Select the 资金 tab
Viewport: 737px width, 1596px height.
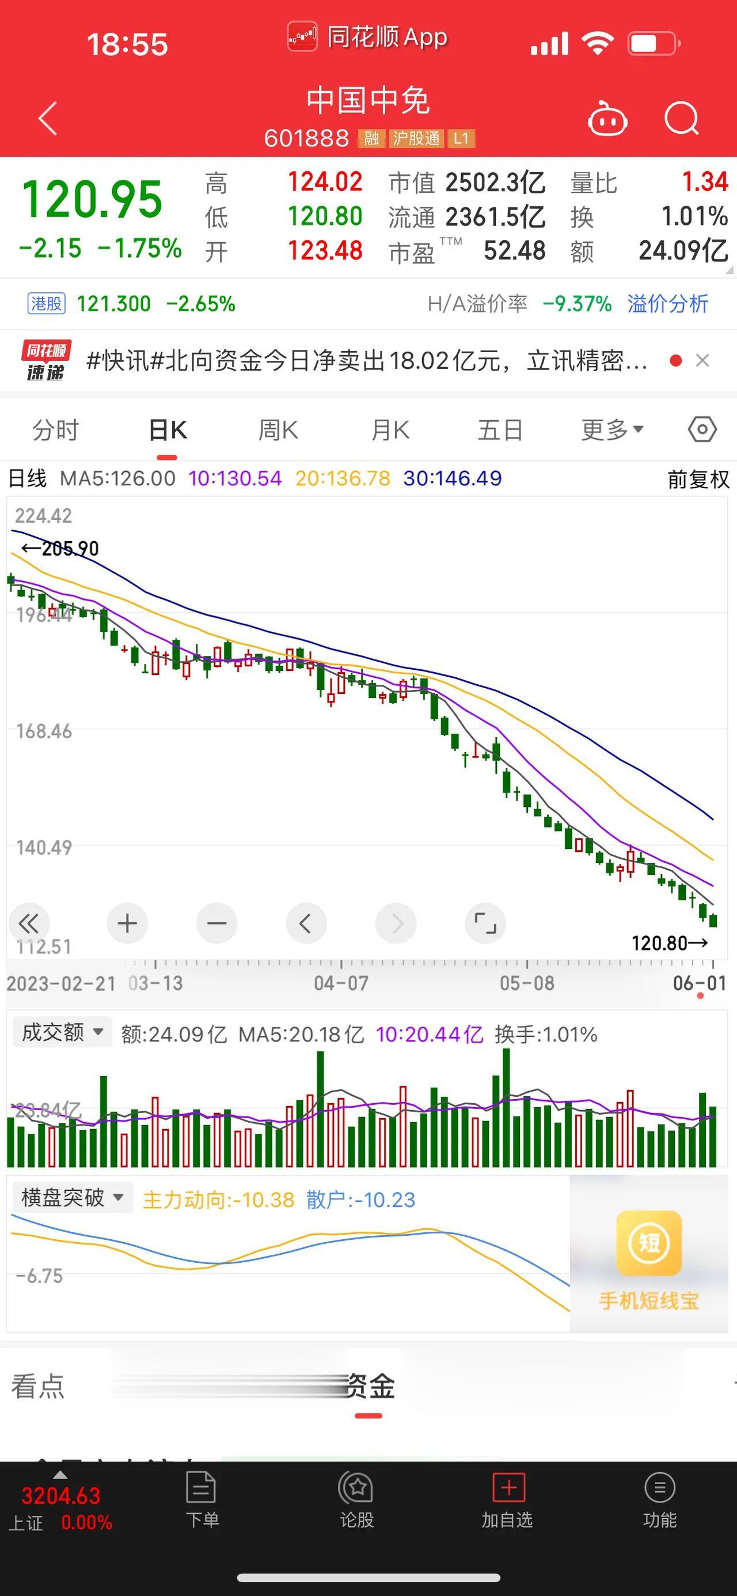click(x=369, y=1386)
